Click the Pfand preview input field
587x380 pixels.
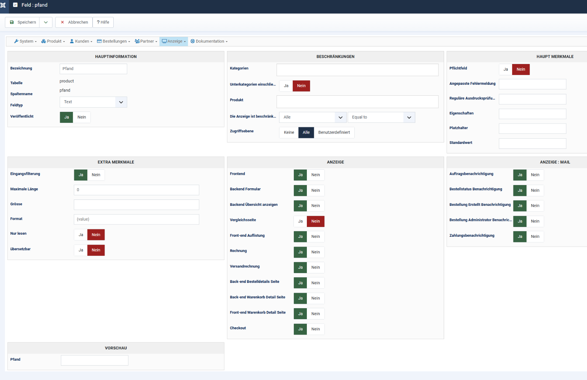[95, 360]
